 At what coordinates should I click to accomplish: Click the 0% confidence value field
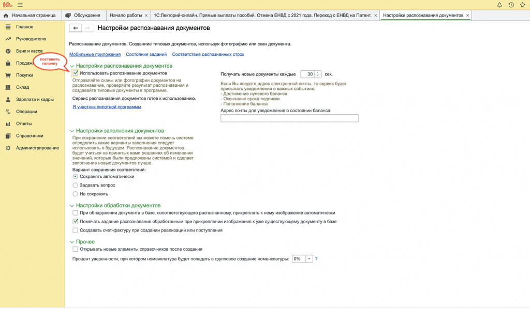(x=299, y=259)
